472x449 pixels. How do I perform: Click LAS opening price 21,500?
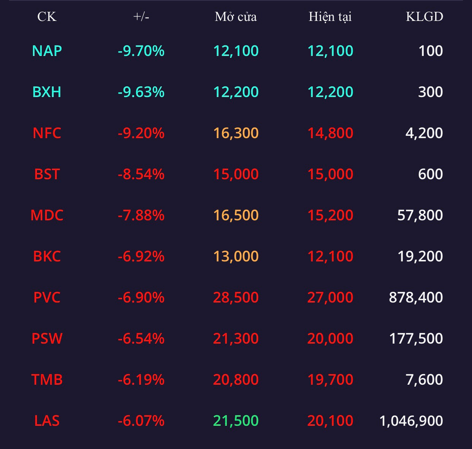point(236,421)
